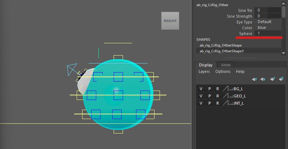This screenshot has width=288, height=149.
Task: Click the Sphere attribute value field
Action: point(267,33)
